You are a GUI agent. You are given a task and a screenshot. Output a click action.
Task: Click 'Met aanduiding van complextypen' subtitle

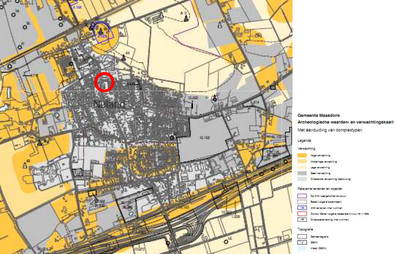(330, 130)
